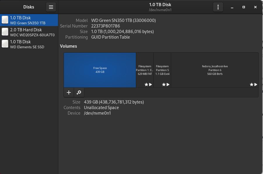Click 1.0 TB Disk window title
The image size is (263, 174).
click(160, 5)
